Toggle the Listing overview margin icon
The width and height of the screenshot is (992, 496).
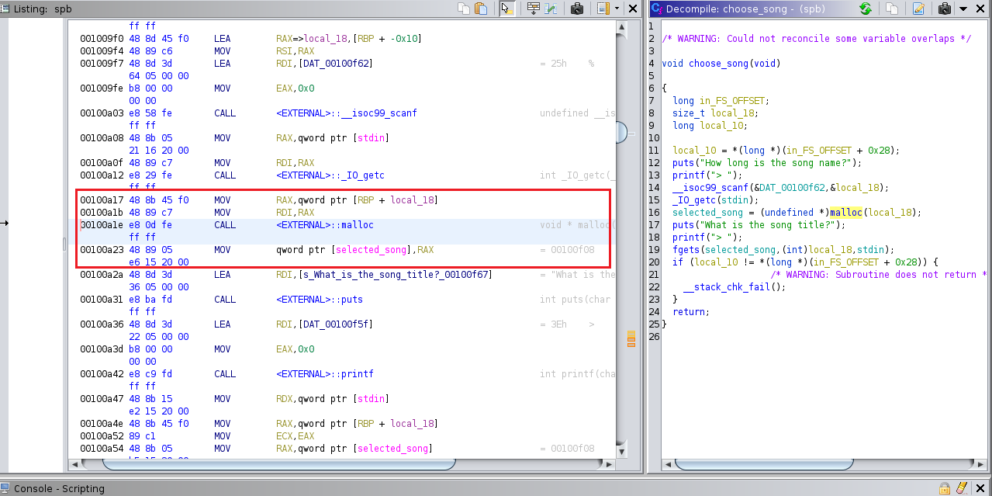[x=603, y=9]
